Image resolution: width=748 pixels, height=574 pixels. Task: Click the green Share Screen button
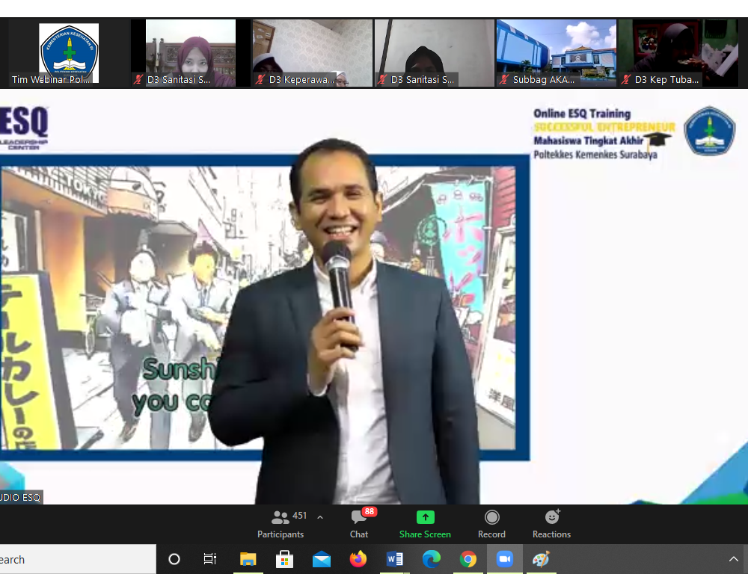point(425,523)
